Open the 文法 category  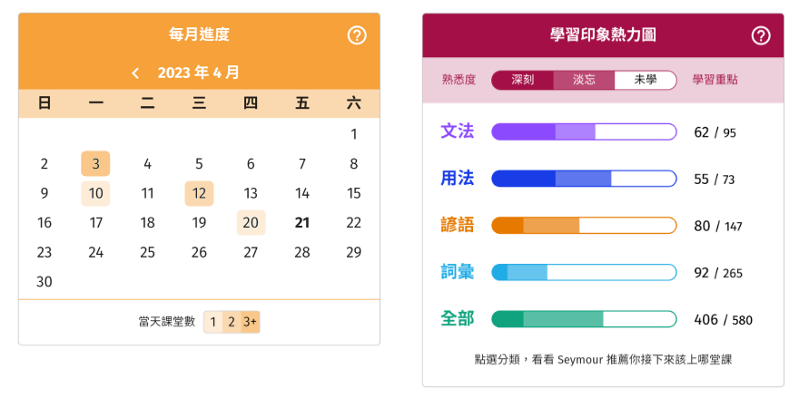[457, 131]
